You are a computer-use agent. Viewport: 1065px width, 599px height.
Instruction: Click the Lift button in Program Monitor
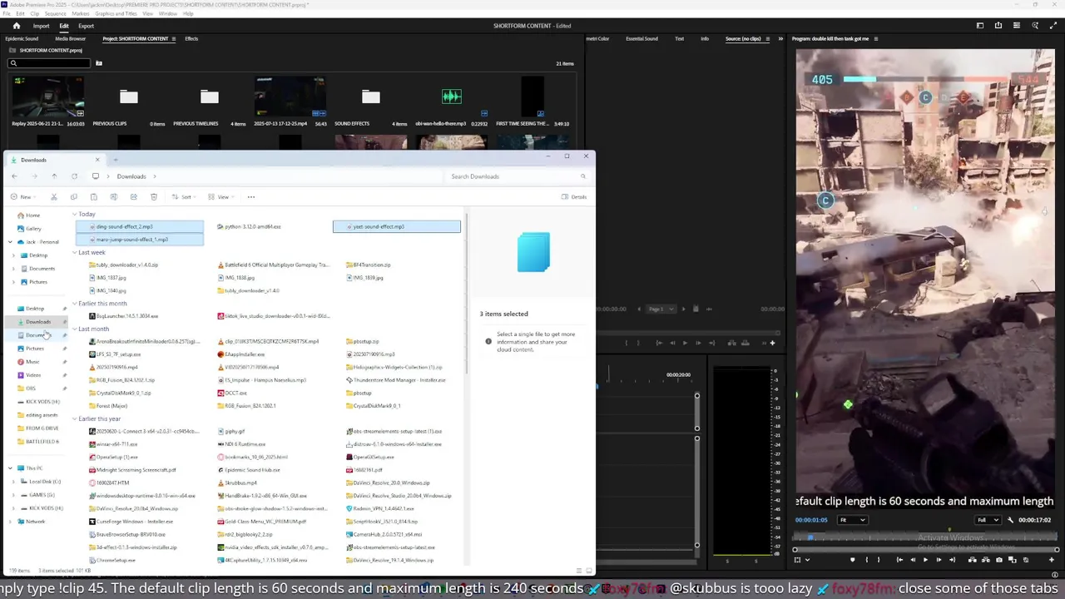[x=973, y=560]
